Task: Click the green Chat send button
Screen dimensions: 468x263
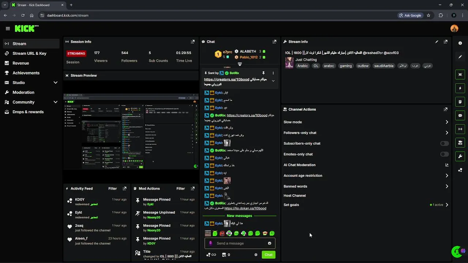Action: point(268,255)
